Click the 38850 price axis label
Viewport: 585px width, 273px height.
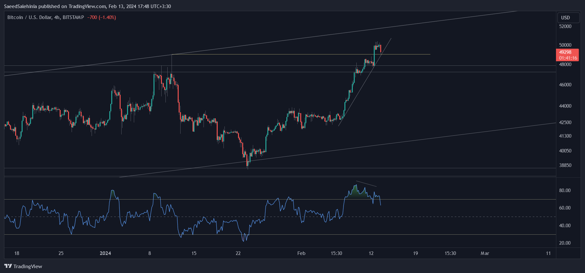pos(565,165)
